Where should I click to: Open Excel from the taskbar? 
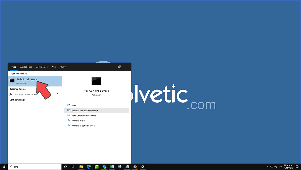click(112, 167)
